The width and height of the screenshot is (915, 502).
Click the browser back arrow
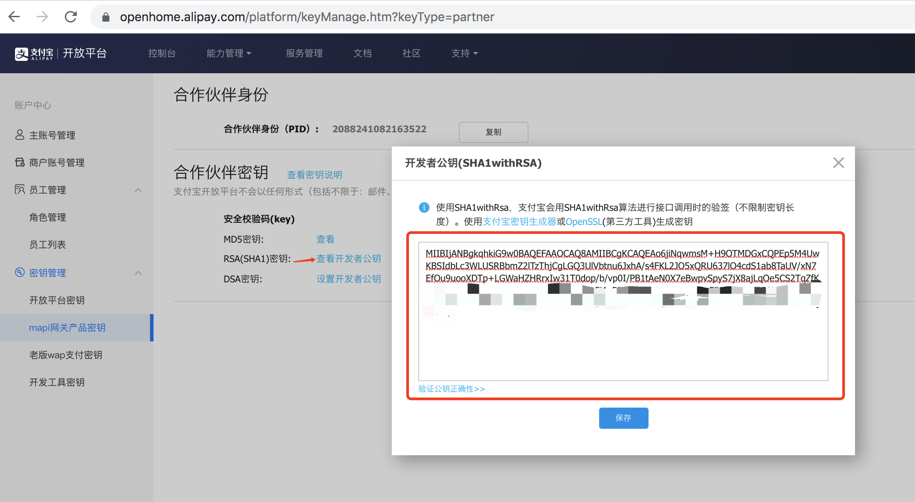tap(14, 17)
